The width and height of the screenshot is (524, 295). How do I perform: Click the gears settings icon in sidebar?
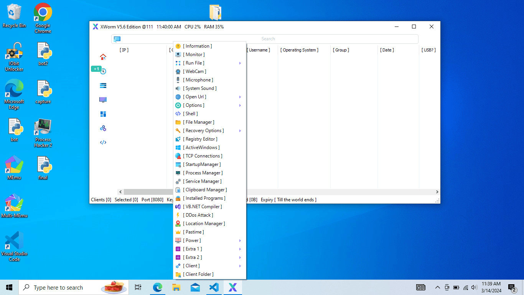pos(103,128)
